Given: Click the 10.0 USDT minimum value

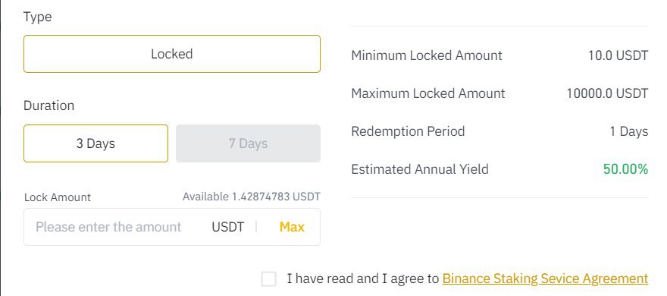Looking at the screenshot, I should coord(618,55).
